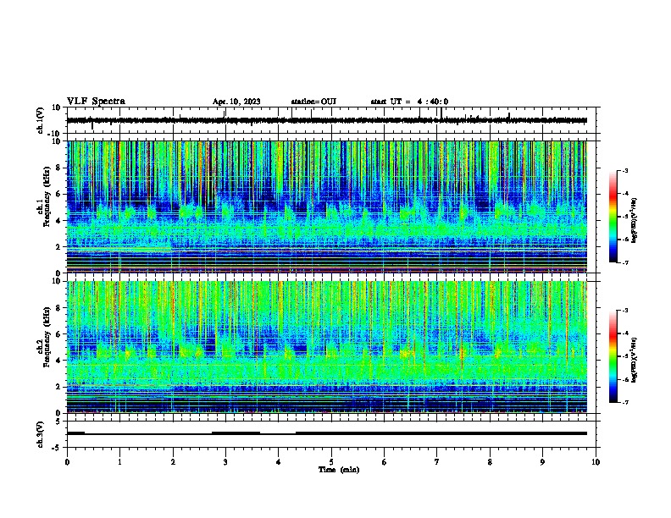Click the ch.1 color bar '-3' top label
The width and height of the screenshot is (671, 518).
coord(624,170)
